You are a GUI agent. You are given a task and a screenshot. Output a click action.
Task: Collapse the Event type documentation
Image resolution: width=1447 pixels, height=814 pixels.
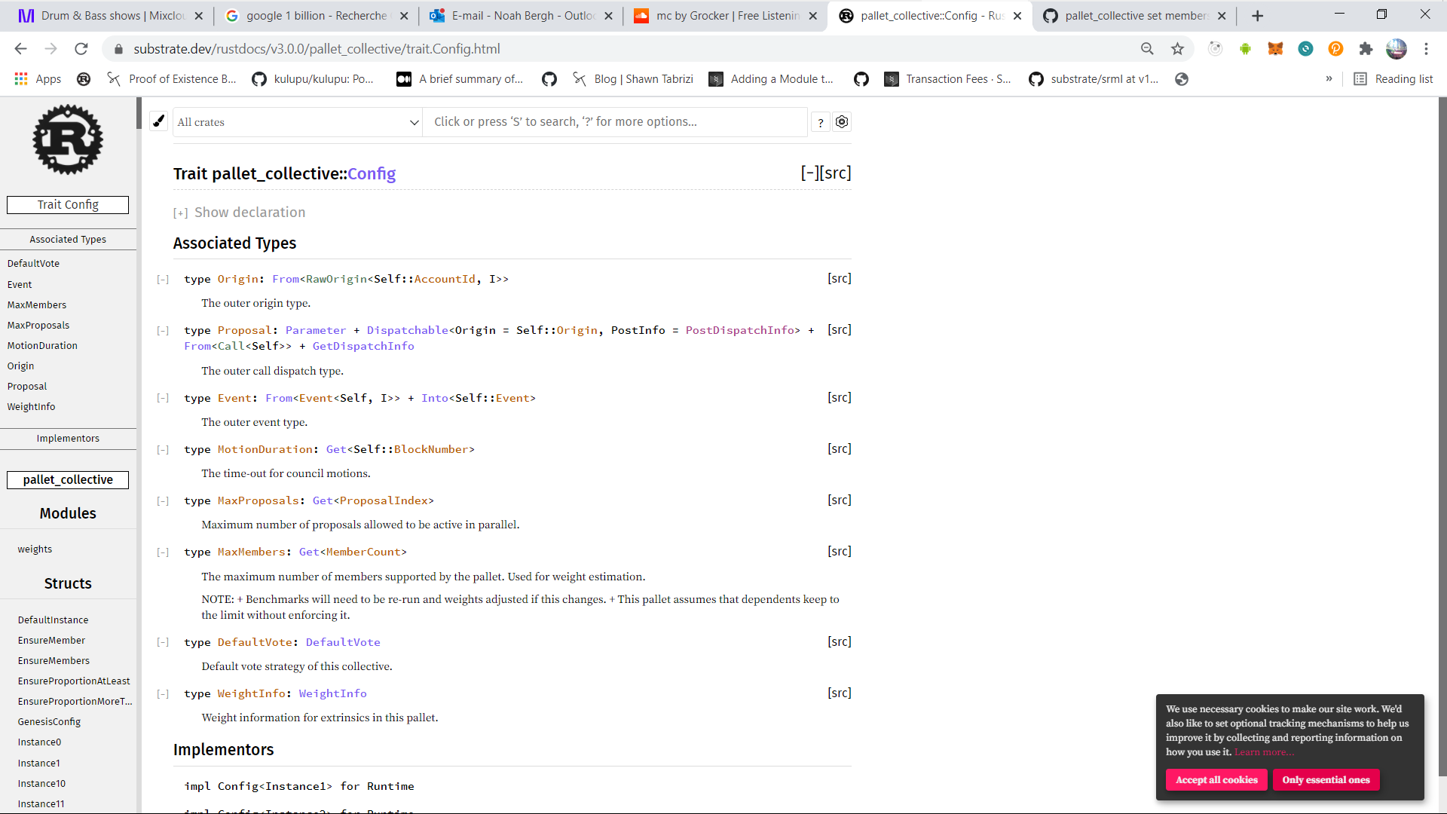tap(163, 399)
